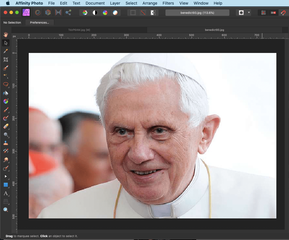
Task: Open the Layer menu
Action: point(115,3)
